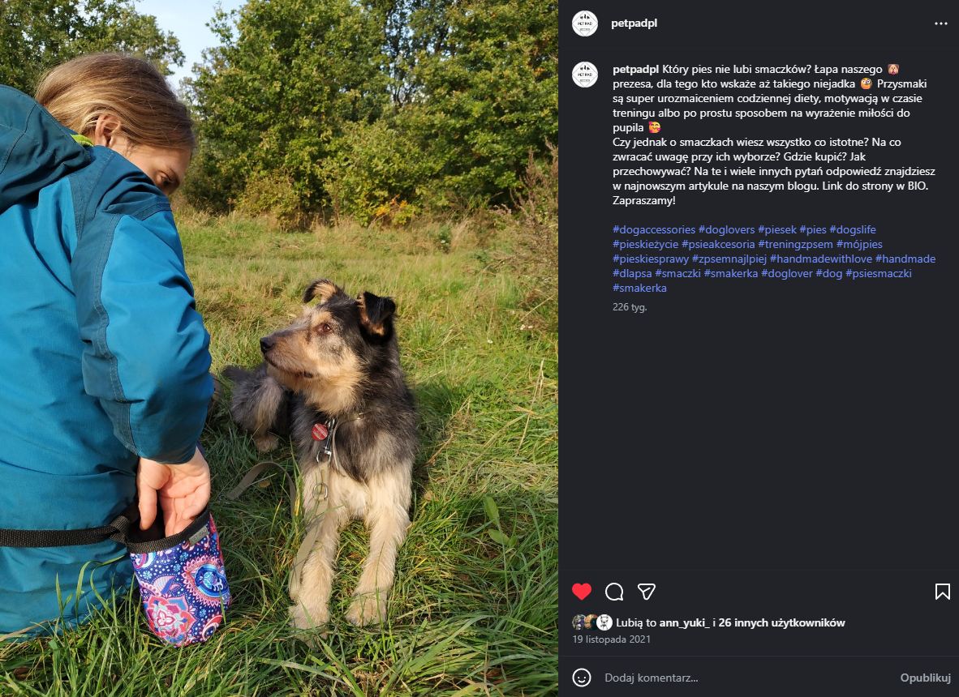Open petpadpl username in post header
959x697 pixels.
pyautogui.click(x=634, y=24)
